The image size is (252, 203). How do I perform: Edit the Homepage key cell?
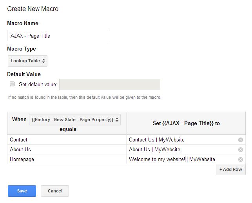[67, 159]
